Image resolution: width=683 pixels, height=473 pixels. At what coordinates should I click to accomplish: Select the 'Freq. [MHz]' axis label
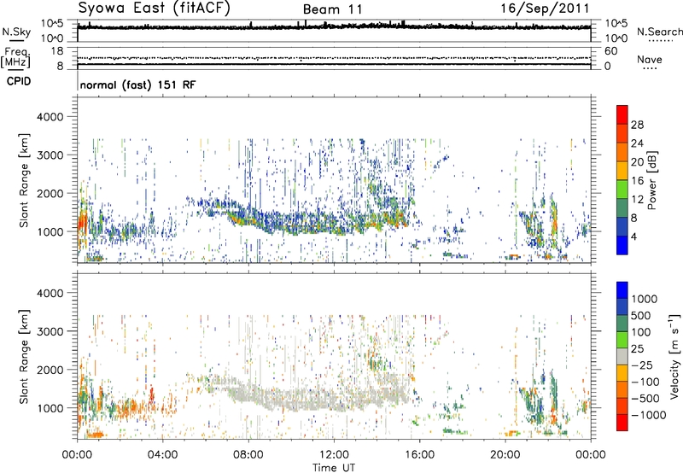pos(15,58)
